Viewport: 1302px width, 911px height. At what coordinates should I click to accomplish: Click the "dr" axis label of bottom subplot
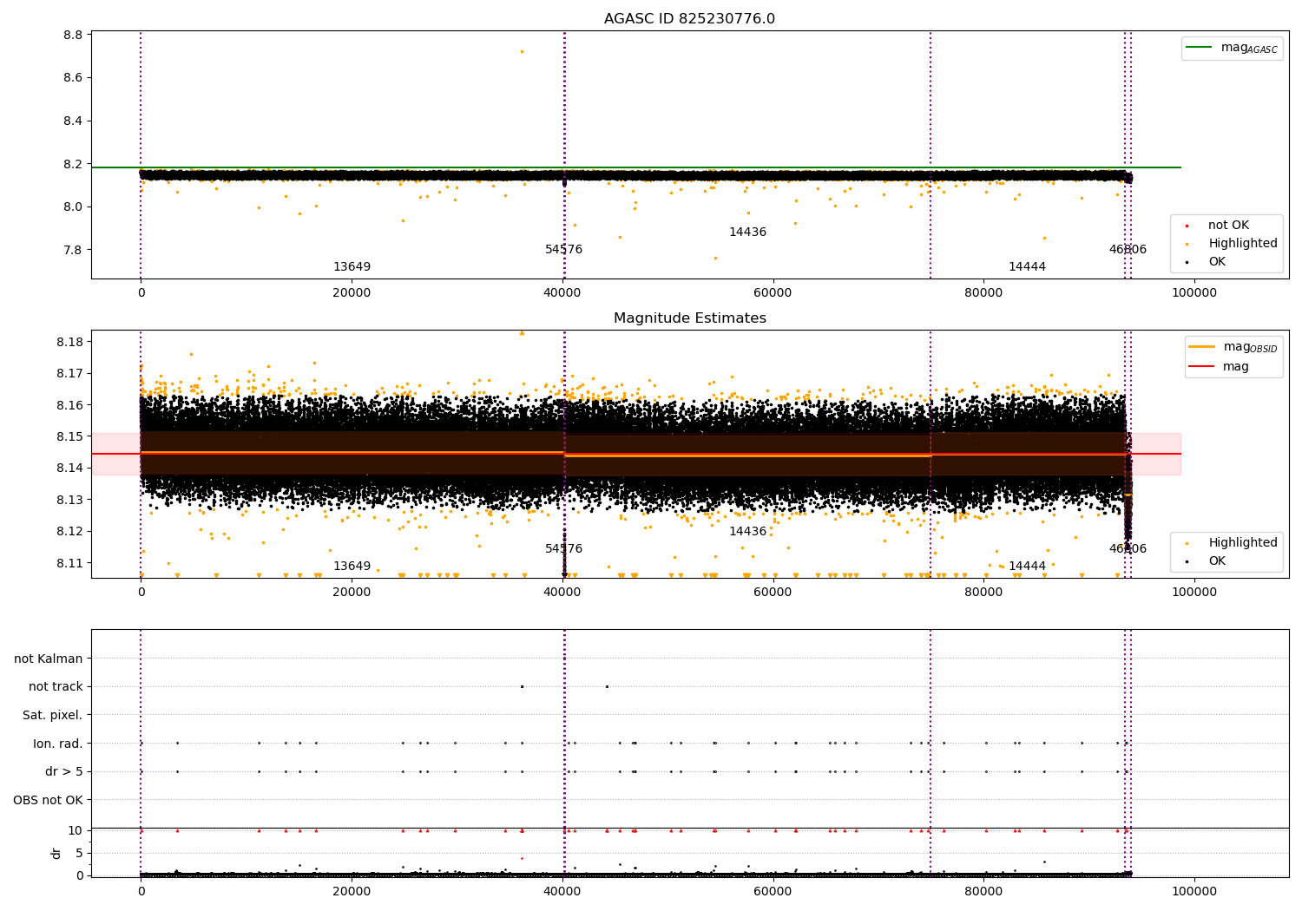56,853
